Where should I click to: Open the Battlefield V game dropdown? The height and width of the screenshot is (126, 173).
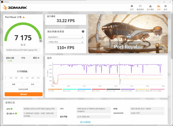(x=66, y=37)
